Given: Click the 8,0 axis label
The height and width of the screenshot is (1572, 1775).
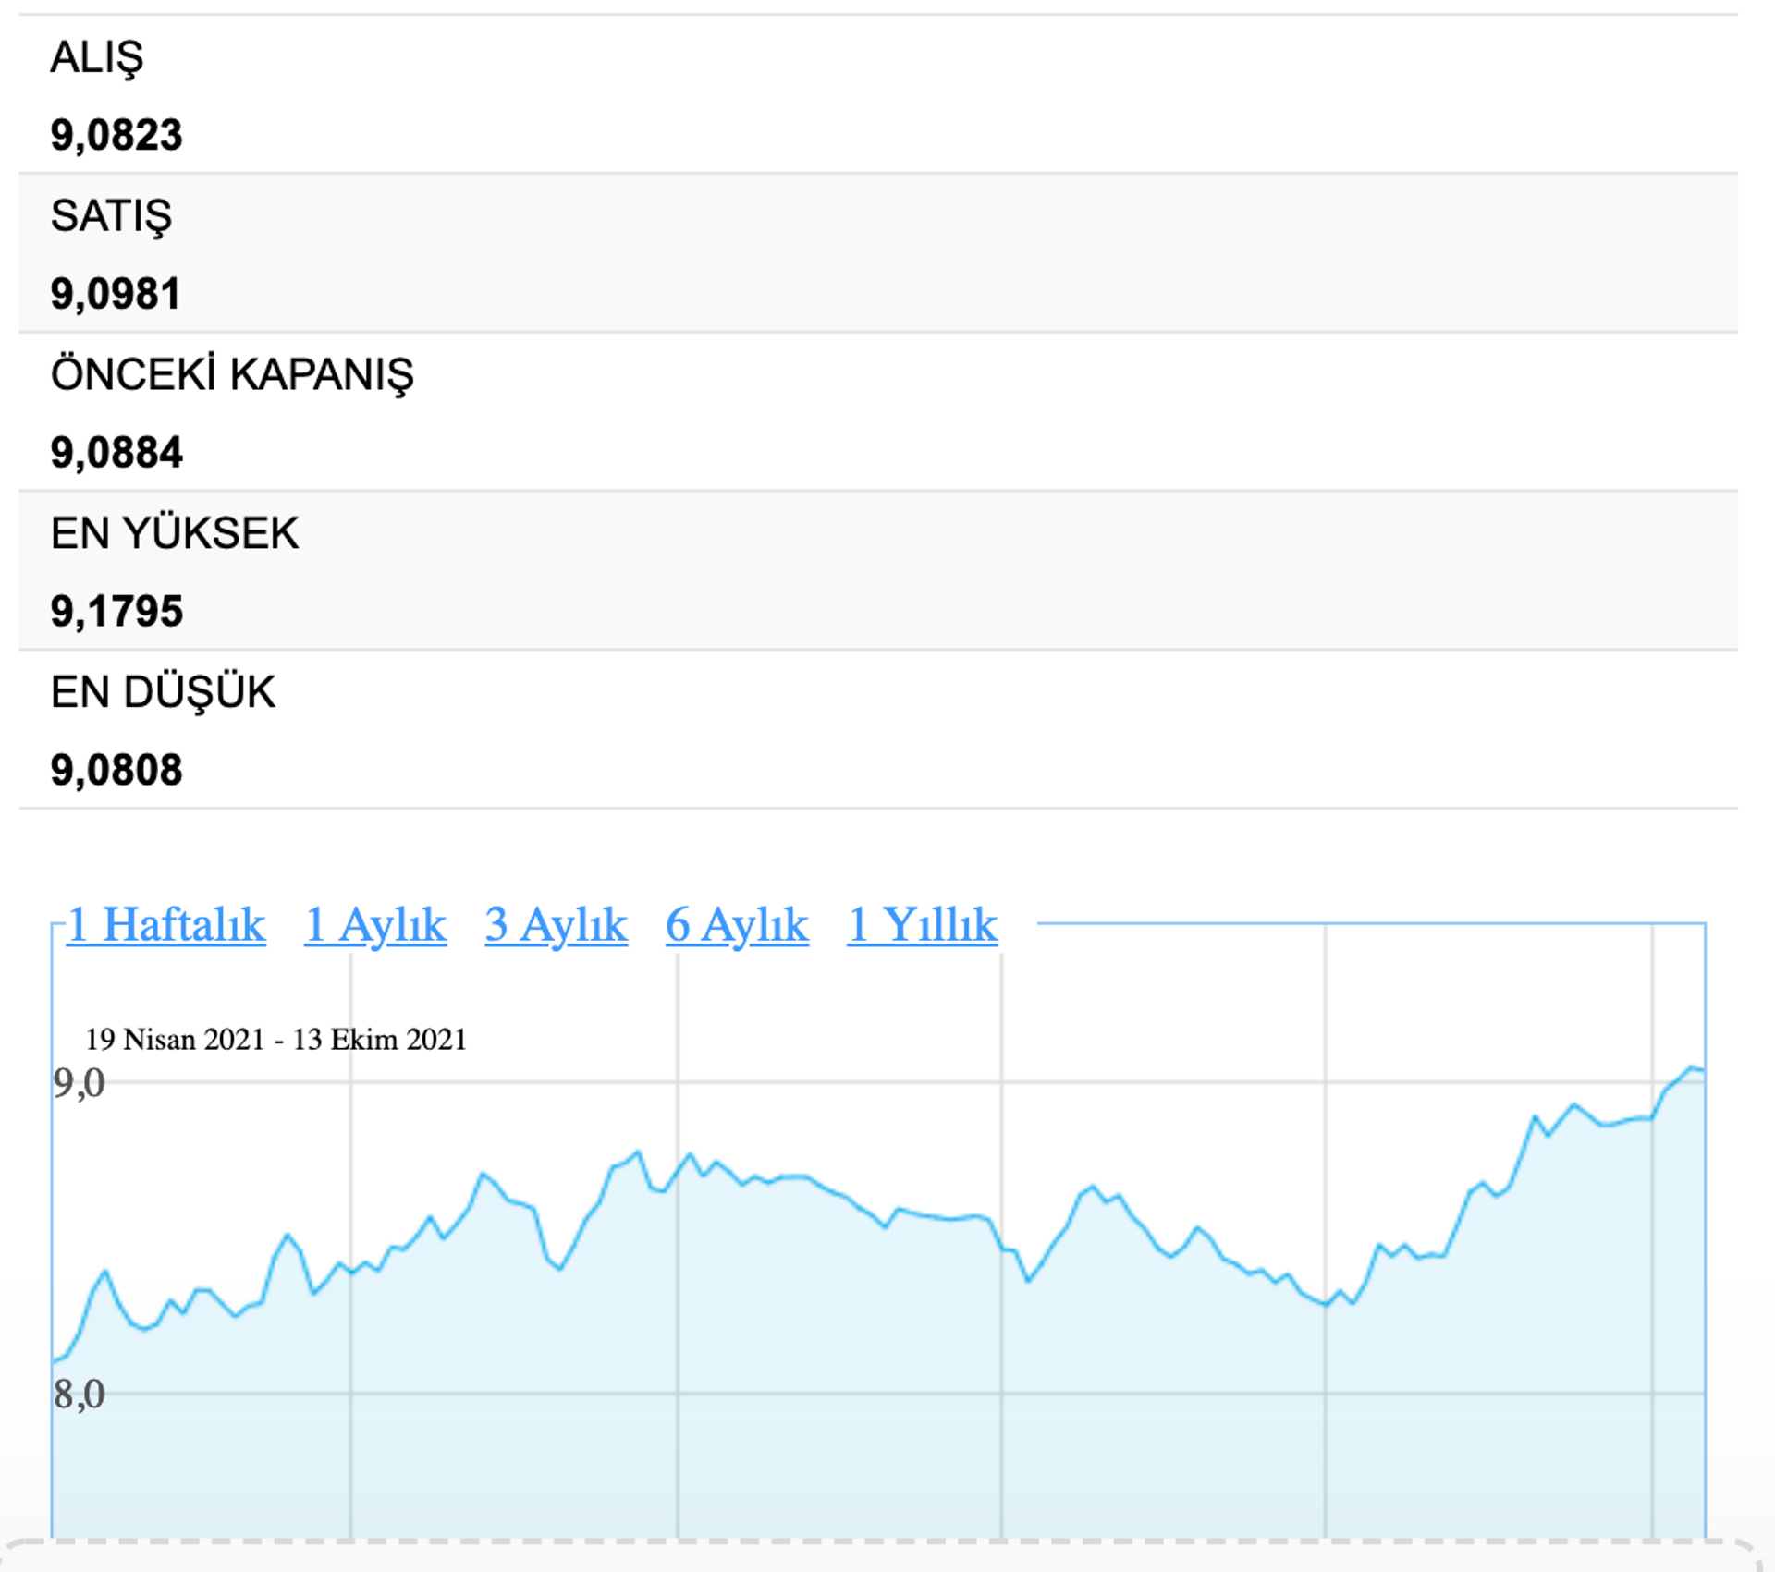Looking at the screenshot, I should pyautogui.click(x=80, y=1395).
